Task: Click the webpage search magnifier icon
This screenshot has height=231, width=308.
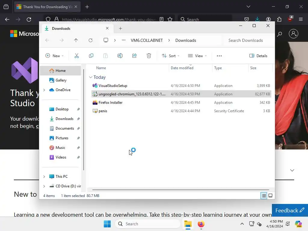Action: (x=279, y=34)
